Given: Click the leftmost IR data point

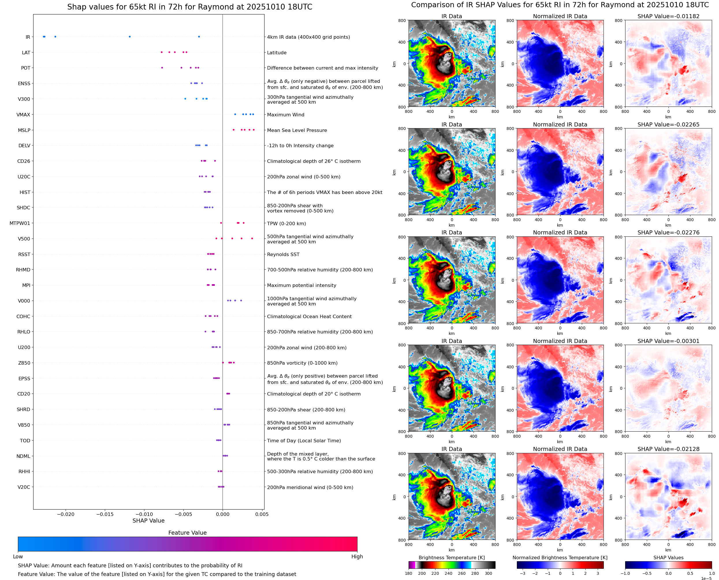Looking at the screenshot, I should coord(44,37).
